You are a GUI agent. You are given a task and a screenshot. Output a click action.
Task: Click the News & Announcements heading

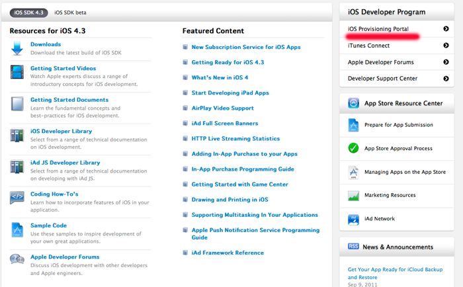(398, 247)
